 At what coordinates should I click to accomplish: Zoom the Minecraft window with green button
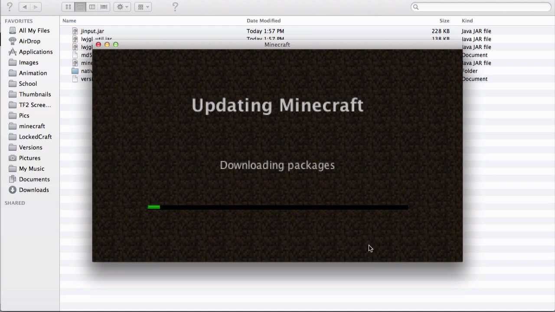click(x=116, y=45)
